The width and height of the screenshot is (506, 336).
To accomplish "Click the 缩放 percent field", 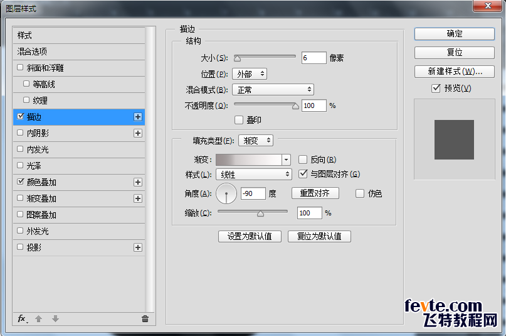I will pos(310,213).
